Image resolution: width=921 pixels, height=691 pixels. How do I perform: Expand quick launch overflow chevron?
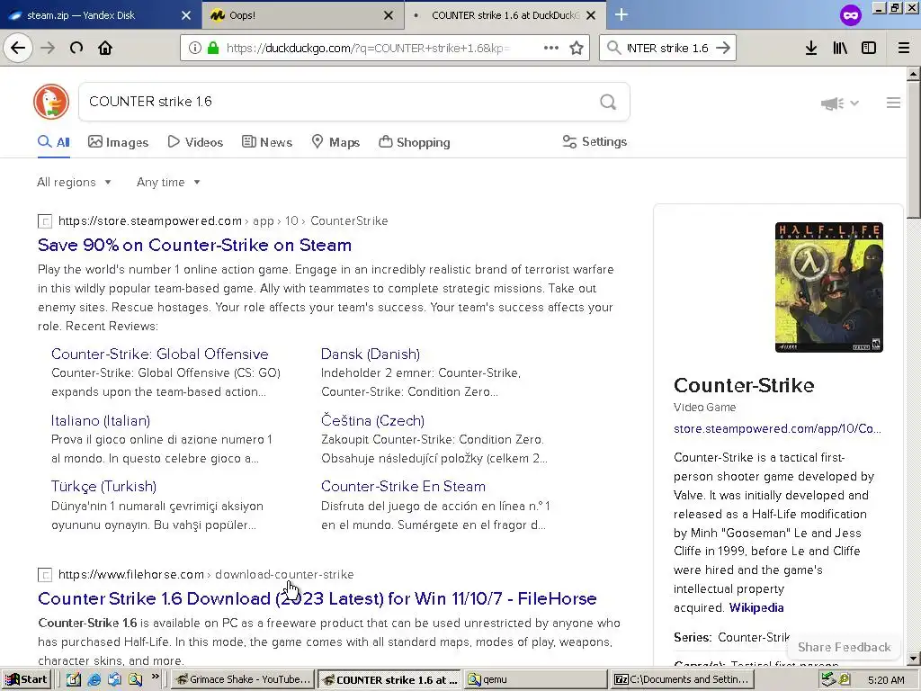(x=155, y=678)
